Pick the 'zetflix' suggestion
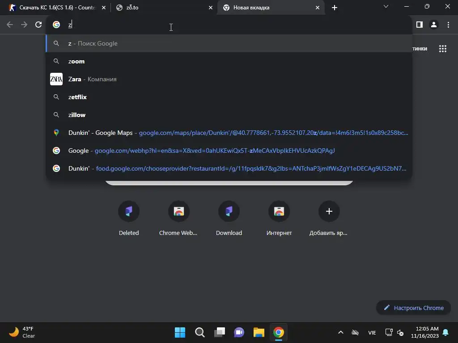This screenshot has height=343, width=458. [x=229, y=97]
